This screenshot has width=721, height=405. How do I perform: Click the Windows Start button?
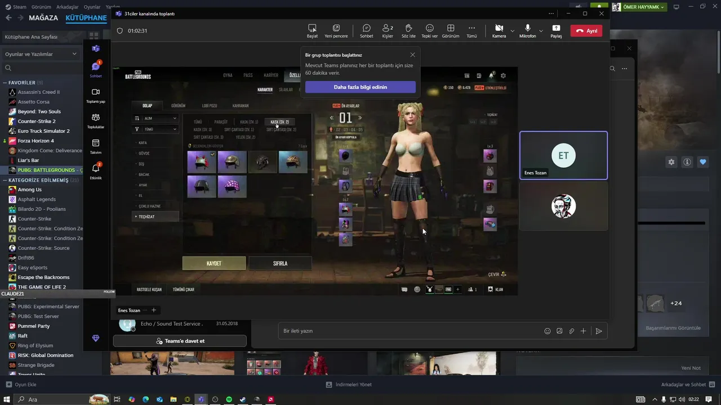[x=7, y=399]
